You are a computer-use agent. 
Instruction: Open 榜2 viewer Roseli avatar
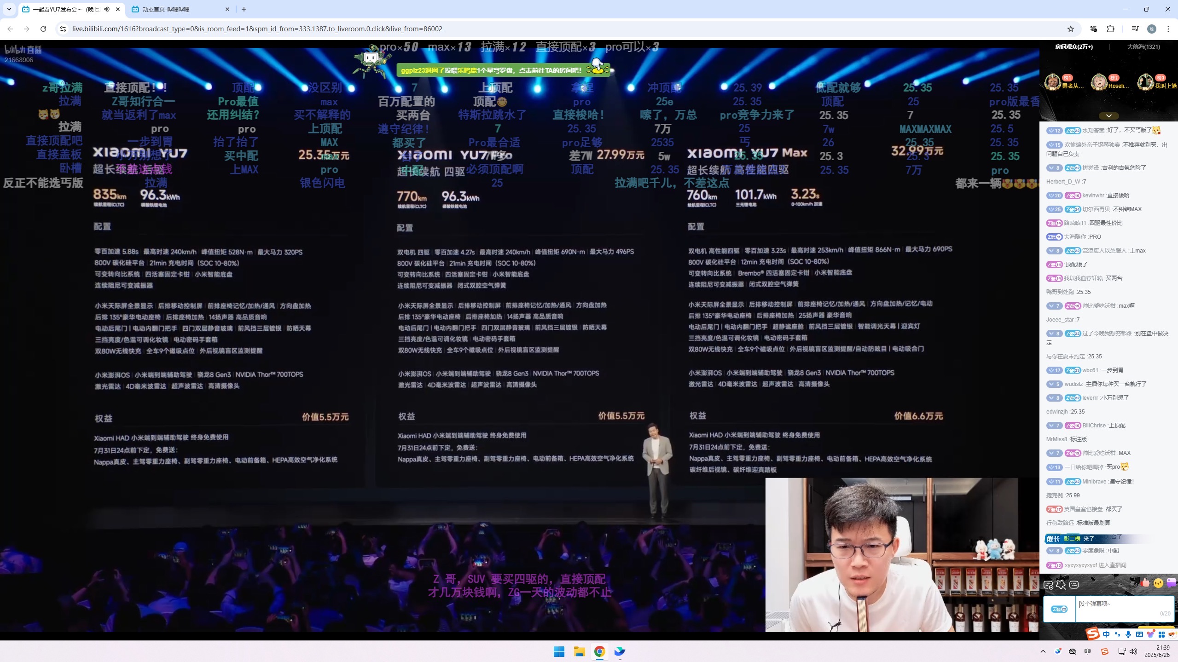[1099, 81]
